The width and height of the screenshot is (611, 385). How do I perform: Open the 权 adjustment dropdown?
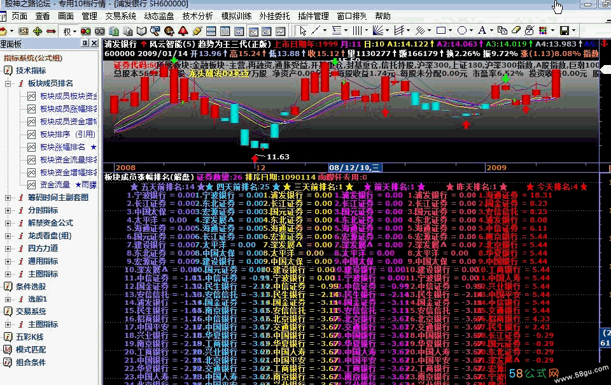point(74,31)
